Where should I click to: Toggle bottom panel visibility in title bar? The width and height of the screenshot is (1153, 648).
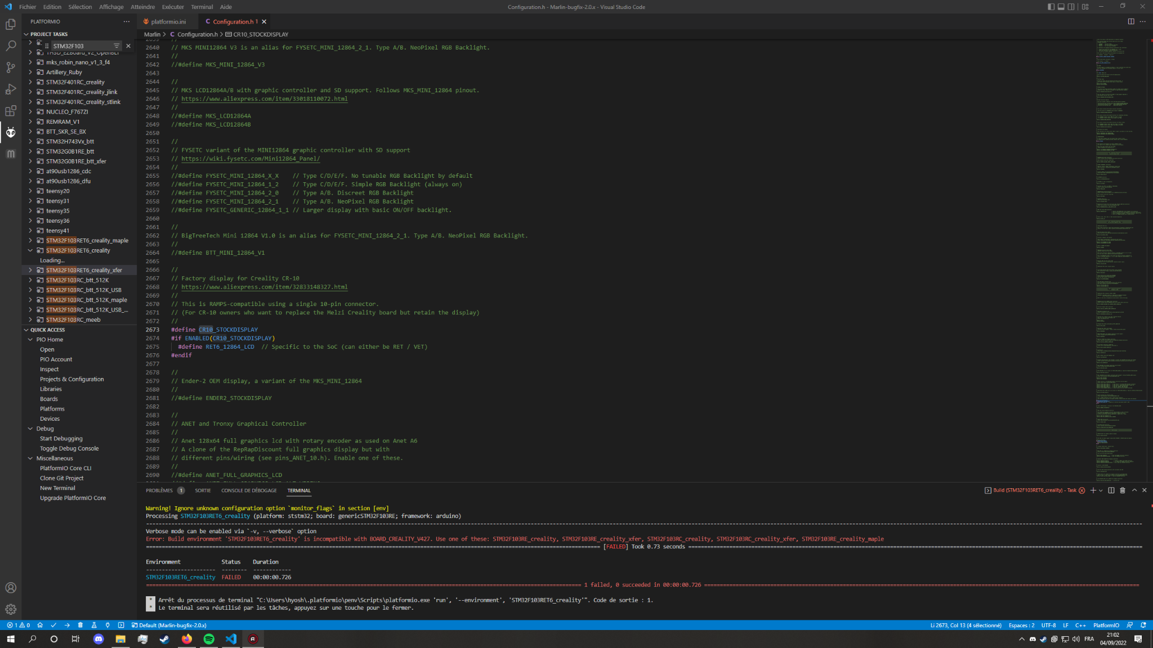(1061, 7)
